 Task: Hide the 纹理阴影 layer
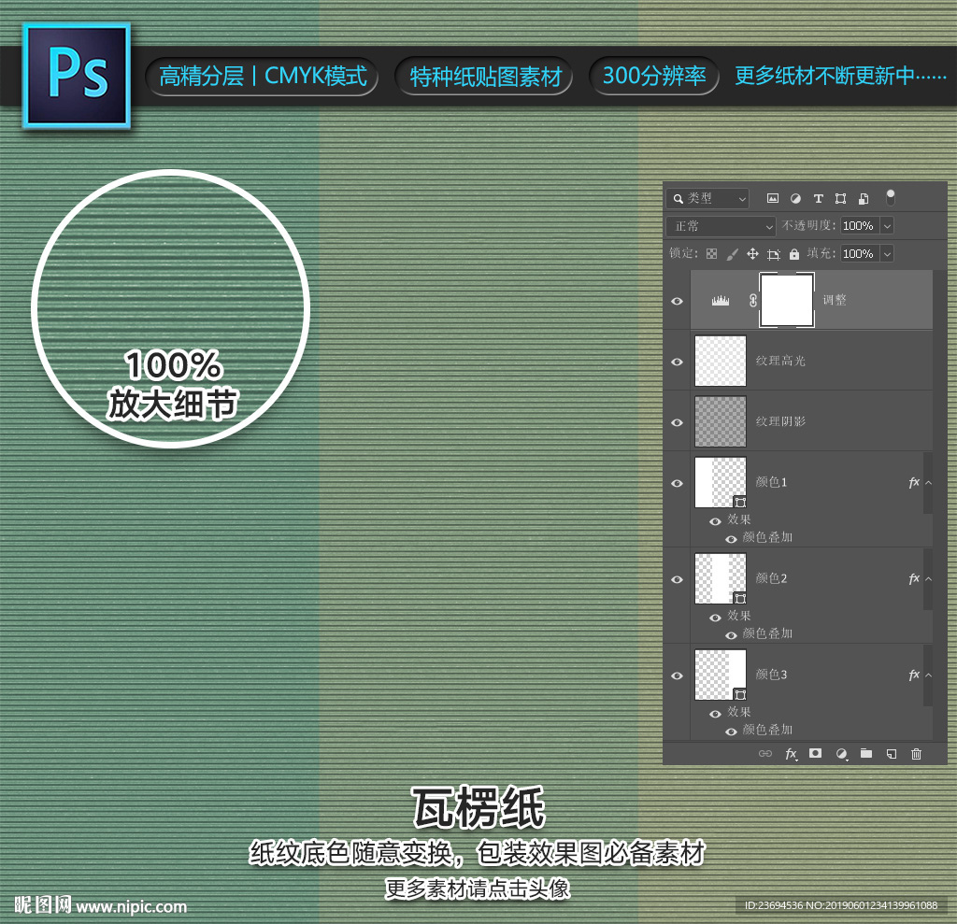[x=677, y=422]
